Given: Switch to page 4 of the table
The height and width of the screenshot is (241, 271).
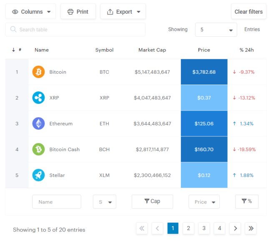Looking at the screenshot, I should pos(219,228).
